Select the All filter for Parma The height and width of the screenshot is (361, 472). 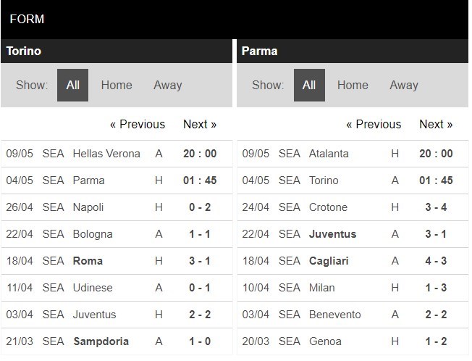click(309, 86)
